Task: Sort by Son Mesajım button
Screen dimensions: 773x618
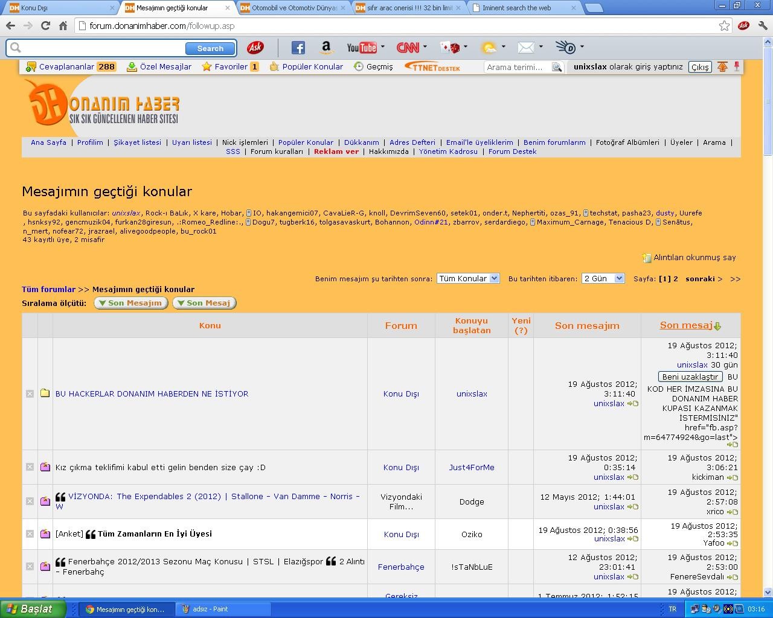Action: pyautogui.click(x=132, y=303)
